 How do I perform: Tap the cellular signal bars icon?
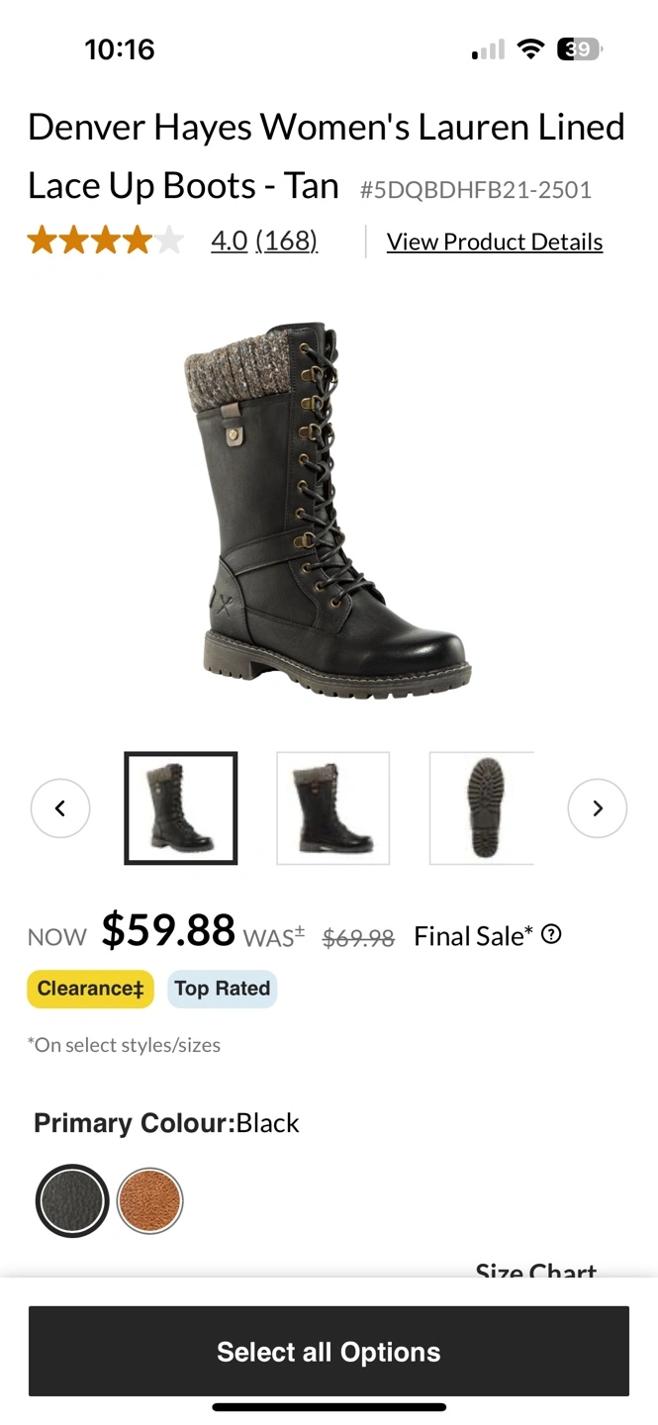point(488,49)
